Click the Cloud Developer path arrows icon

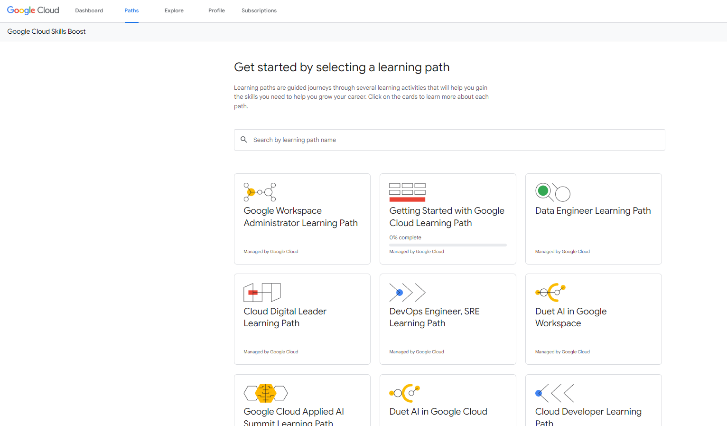[555, 393]
